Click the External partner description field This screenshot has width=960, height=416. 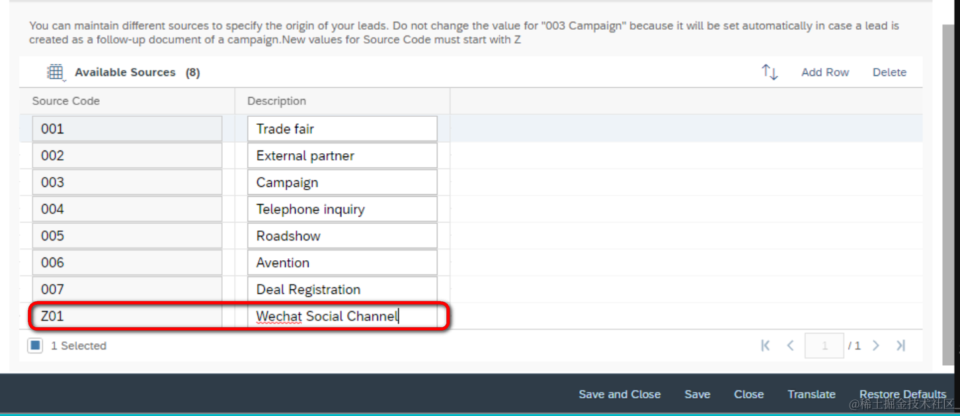click(342, 156)
